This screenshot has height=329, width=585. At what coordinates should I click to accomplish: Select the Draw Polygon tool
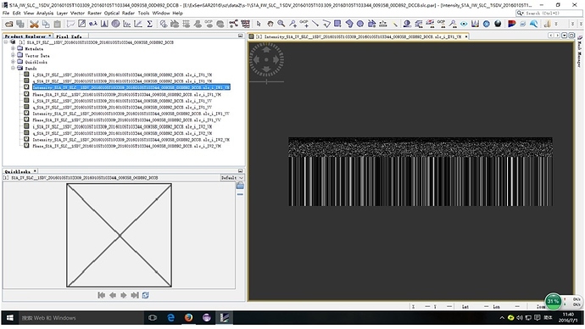pyautogui.click(x=349, y=24)
